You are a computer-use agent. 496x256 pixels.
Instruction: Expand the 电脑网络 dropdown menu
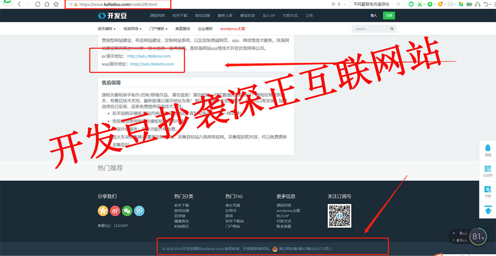point(132,29)
